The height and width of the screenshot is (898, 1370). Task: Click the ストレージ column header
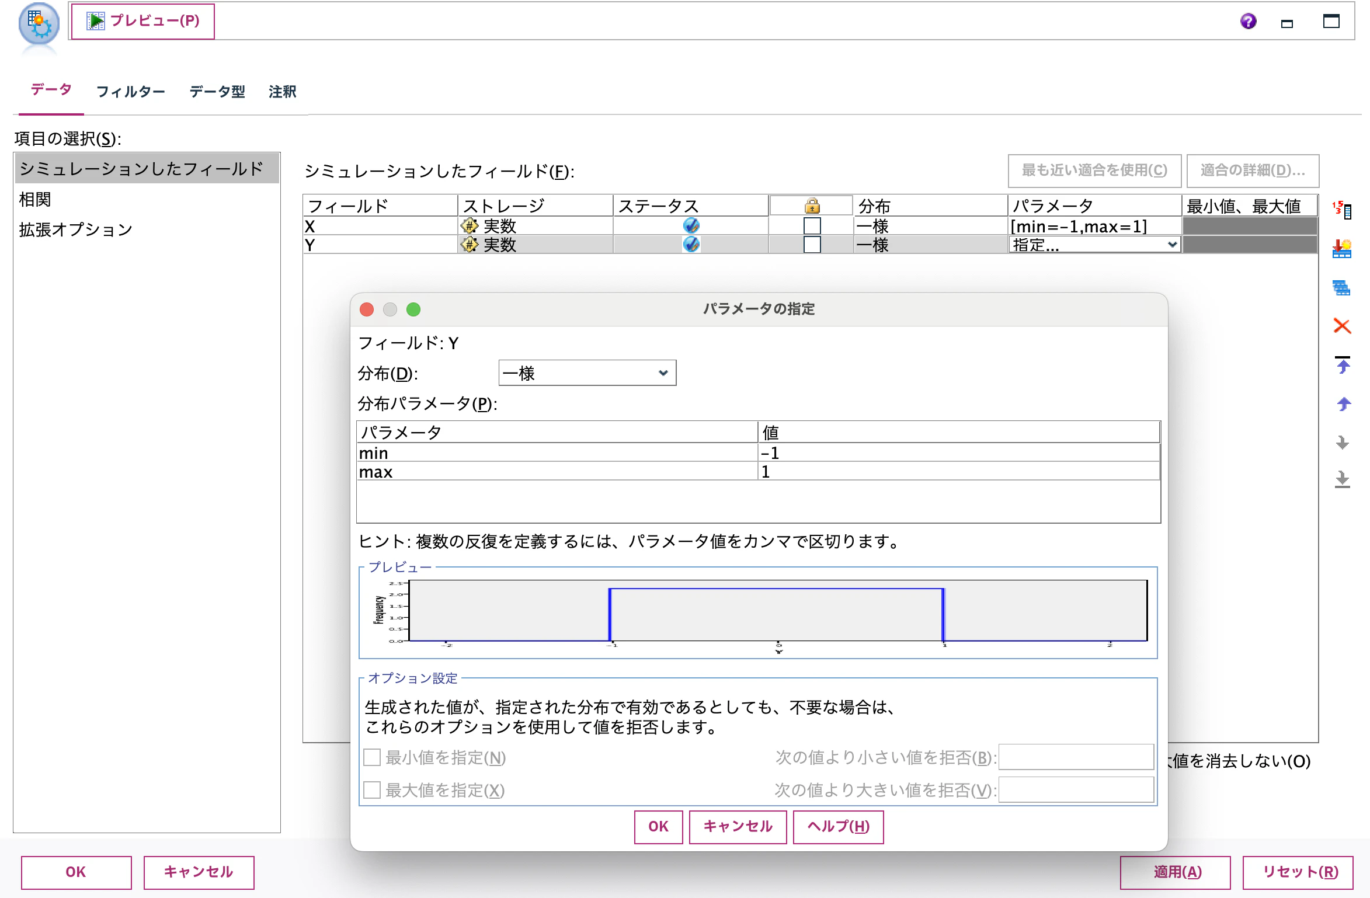coord(536,206)
